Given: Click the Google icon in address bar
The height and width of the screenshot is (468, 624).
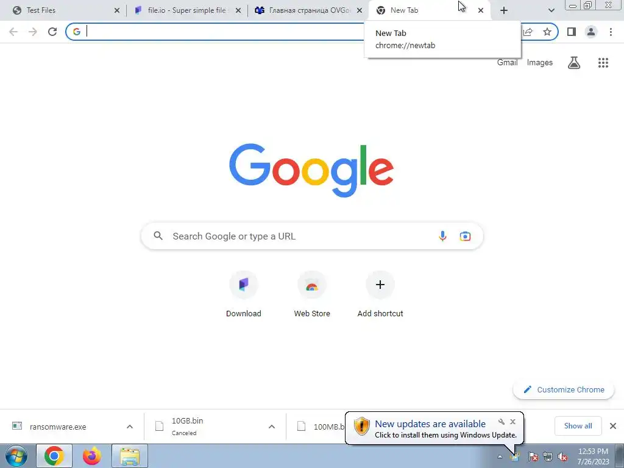Looking at the screenshot, I should [x=77, y=32].
